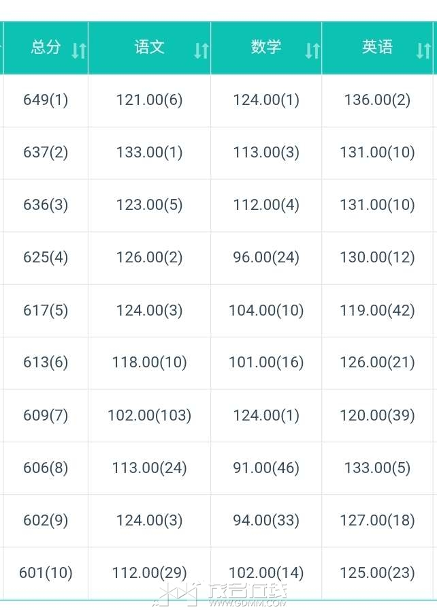This screenshot has width=437, height=610.
Task: Click the 英语 score 133.00(5)
Action: click(x=378, y=468)
